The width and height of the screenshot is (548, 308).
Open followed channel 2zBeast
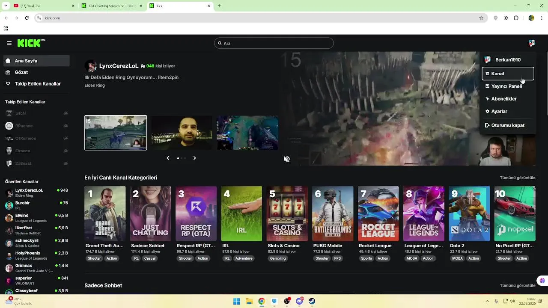36,163
